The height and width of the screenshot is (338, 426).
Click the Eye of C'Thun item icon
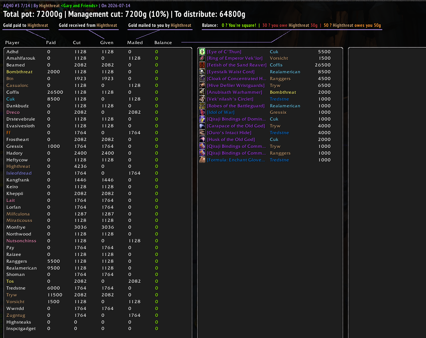(x=202, y=52)
